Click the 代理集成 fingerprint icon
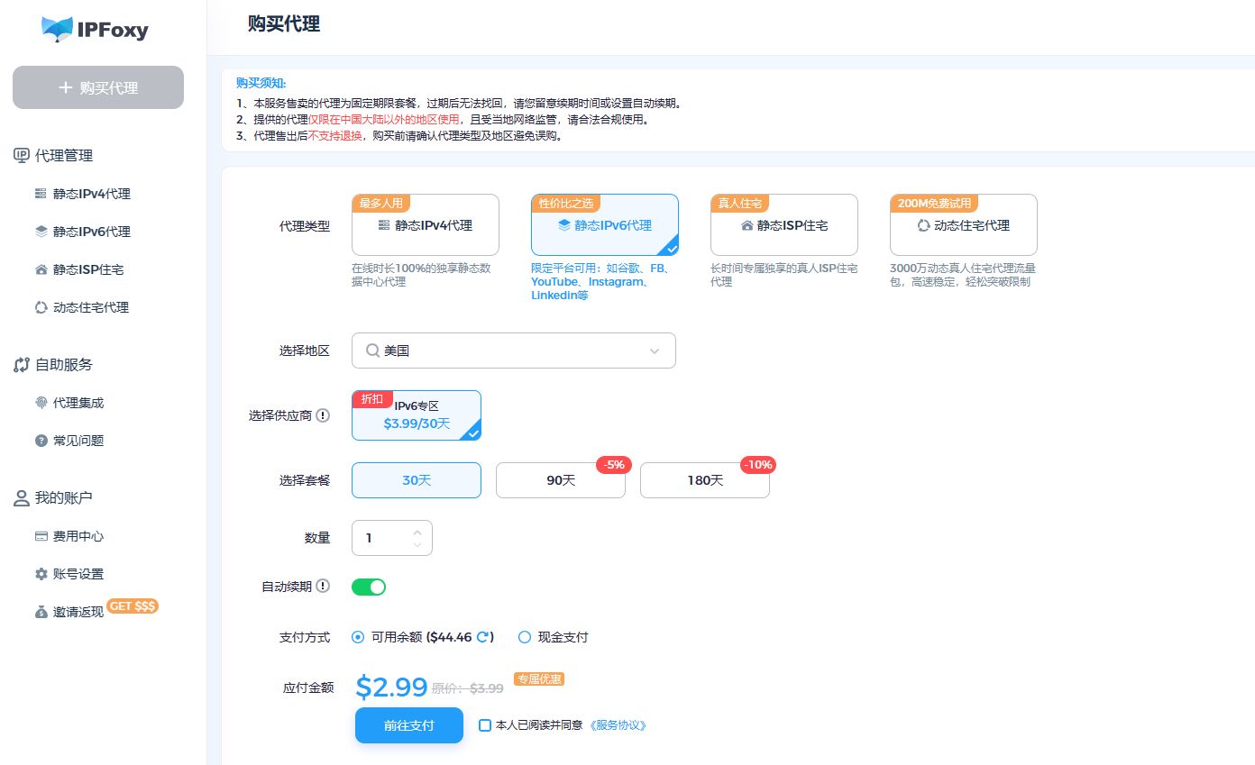The height and width of the screenshot is (765, 1255). (x=41, y=403)
